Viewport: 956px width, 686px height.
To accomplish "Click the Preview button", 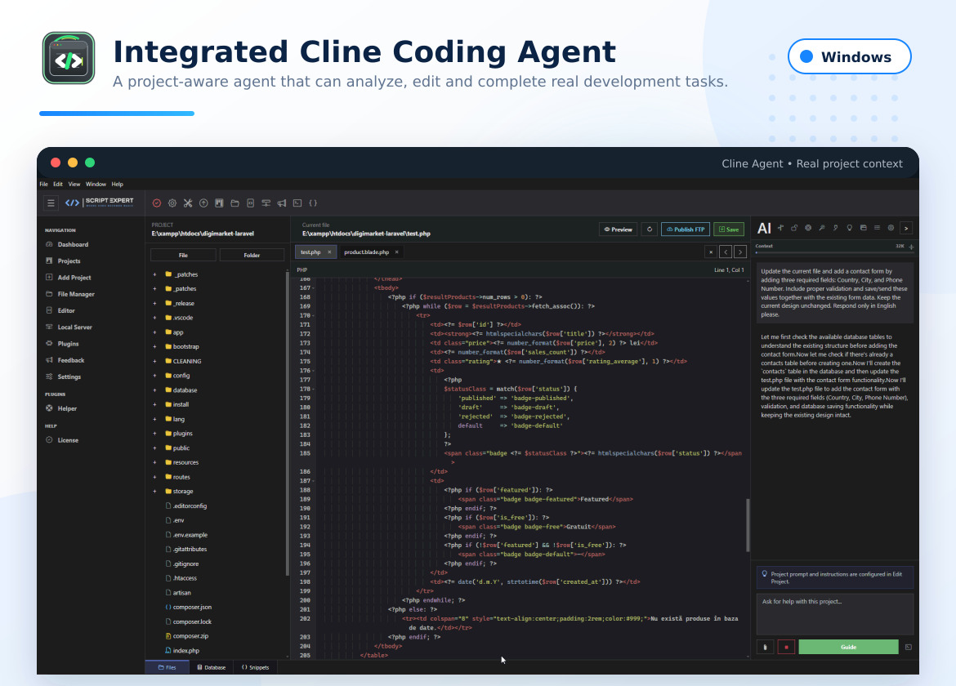I will [619, 229].
